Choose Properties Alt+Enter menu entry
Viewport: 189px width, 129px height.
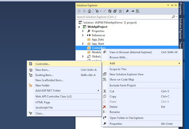point(142,124)
